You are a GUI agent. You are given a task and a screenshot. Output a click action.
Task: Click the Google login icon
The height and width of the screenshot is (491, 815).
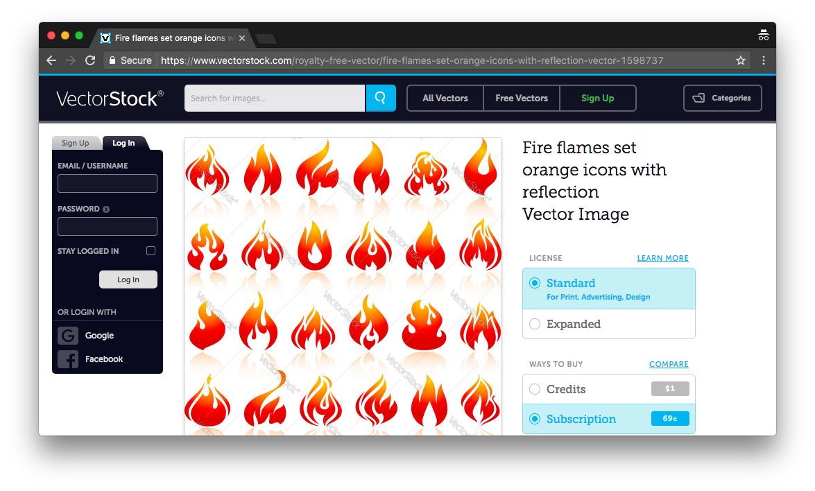pyautogui.click(x=68, y=336)
